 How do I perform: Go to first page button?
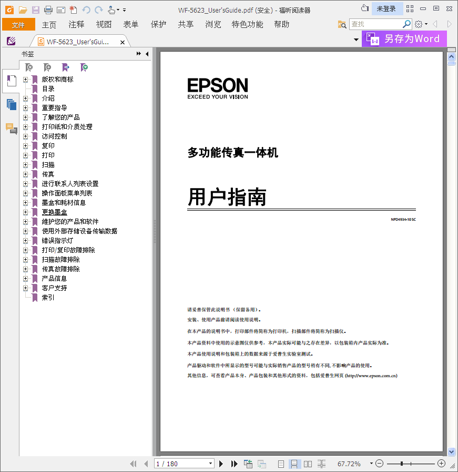point(133,464)
